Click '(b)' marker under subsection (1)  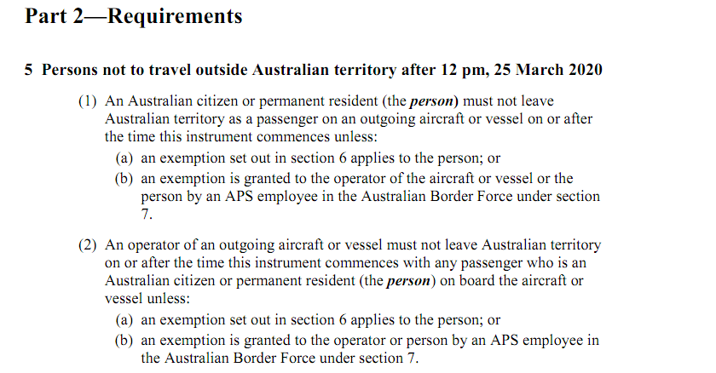tap(124, 178)
